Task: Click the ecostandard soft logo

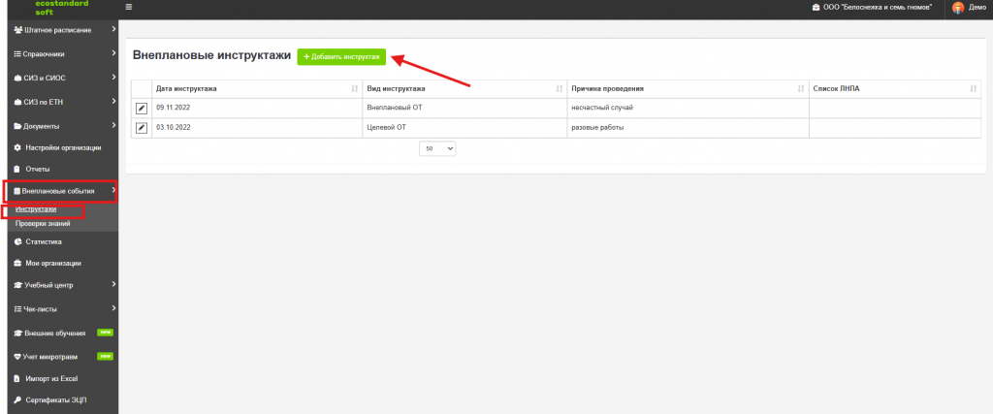Action: pyautogui.click(x=62, y=8)
